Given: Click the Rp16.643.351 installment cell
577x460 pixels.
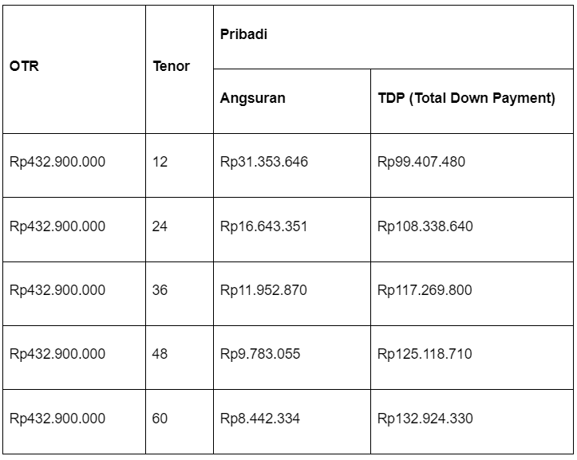Looking at the screenshot, I should coord(263,226).
